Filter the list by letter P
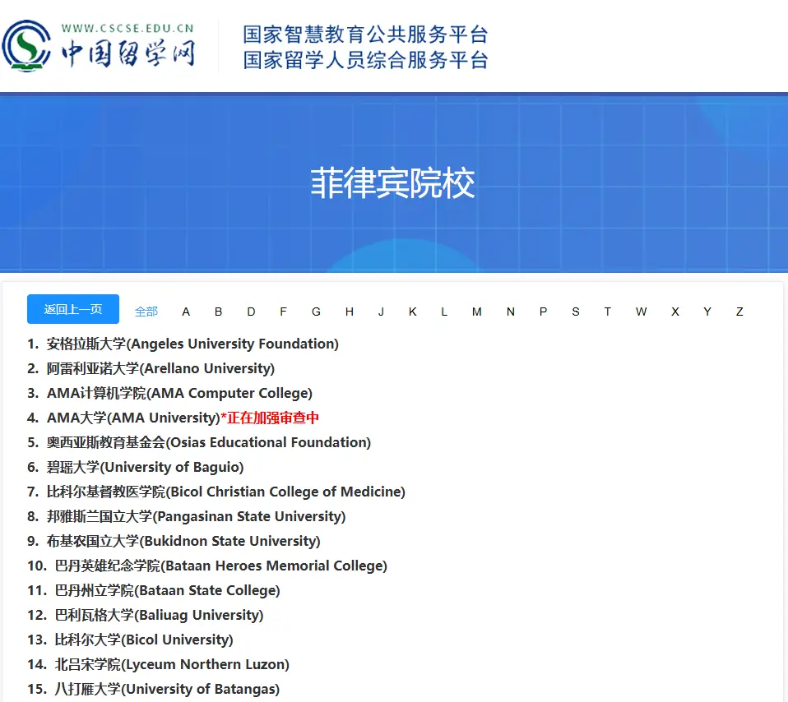The image size is (788, 702). coord(543,312)
